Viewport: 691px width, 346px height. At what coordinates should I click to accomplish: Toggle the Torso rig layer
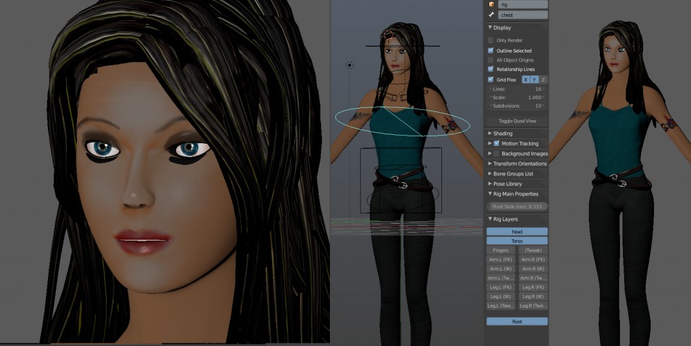pos(518,241)
